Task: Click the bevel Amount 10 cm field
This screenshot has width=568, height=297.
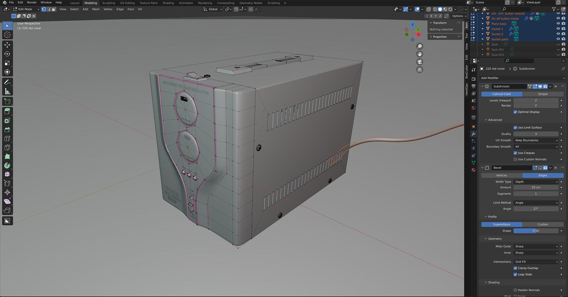Action: 536,188
